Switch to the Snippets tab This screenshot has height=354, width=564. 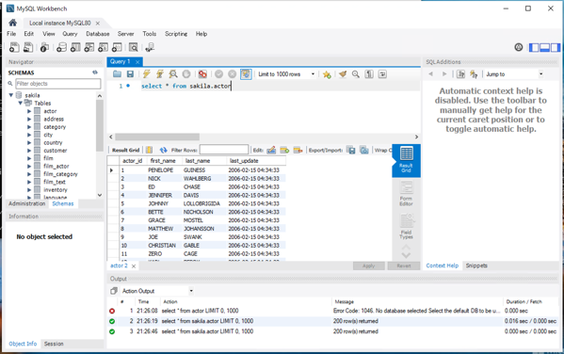pyautogui.click(x=476, y=265)
